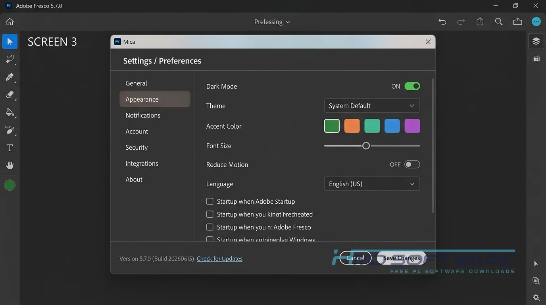The width and height of the screenshot is (546, 305).
Task: Check Startup when you kinat precheated
Action: 210,214
